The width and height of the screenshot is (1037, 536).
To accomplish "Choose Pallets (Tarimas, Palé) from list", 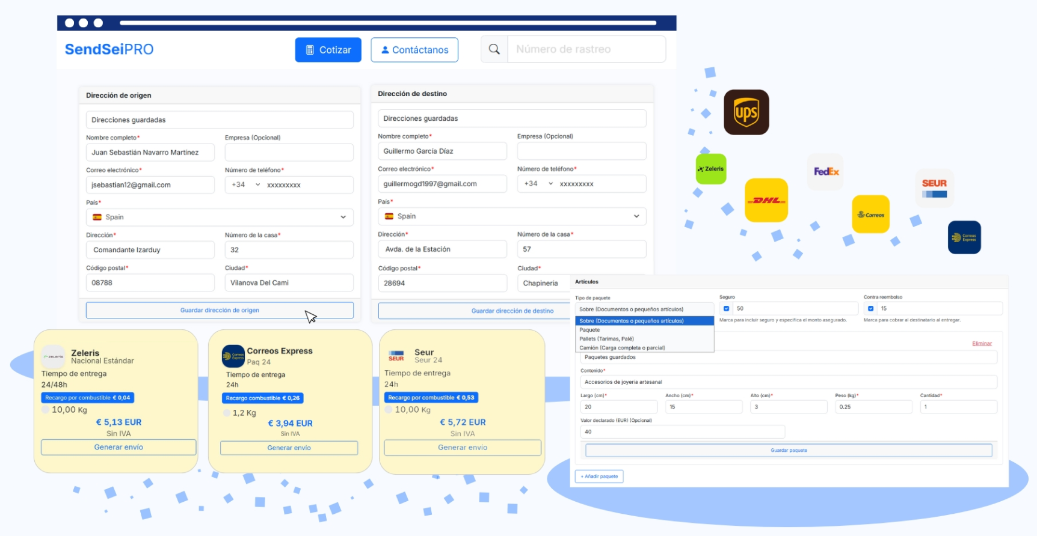I will coord(606,339).
